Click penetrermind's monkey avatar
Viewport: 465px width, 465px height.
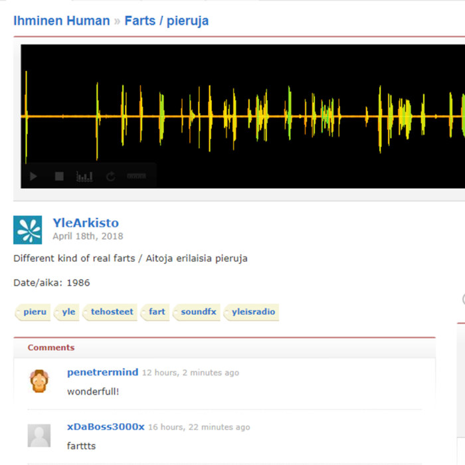[39, 381]
